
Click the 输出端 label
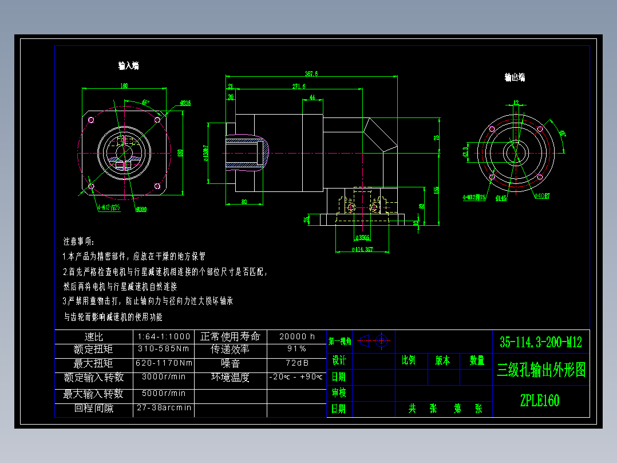click(515, 76)
